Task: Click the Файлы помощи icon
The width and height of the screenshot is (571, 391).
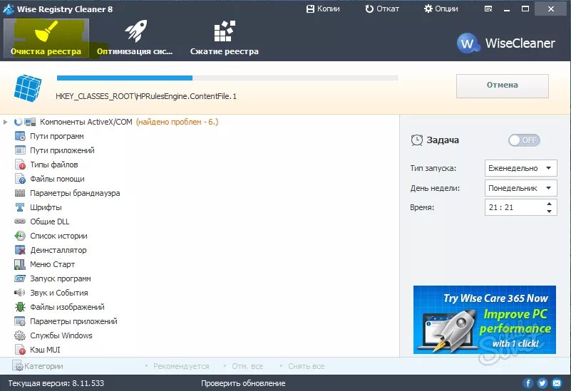Action: (x=20, y=179)
